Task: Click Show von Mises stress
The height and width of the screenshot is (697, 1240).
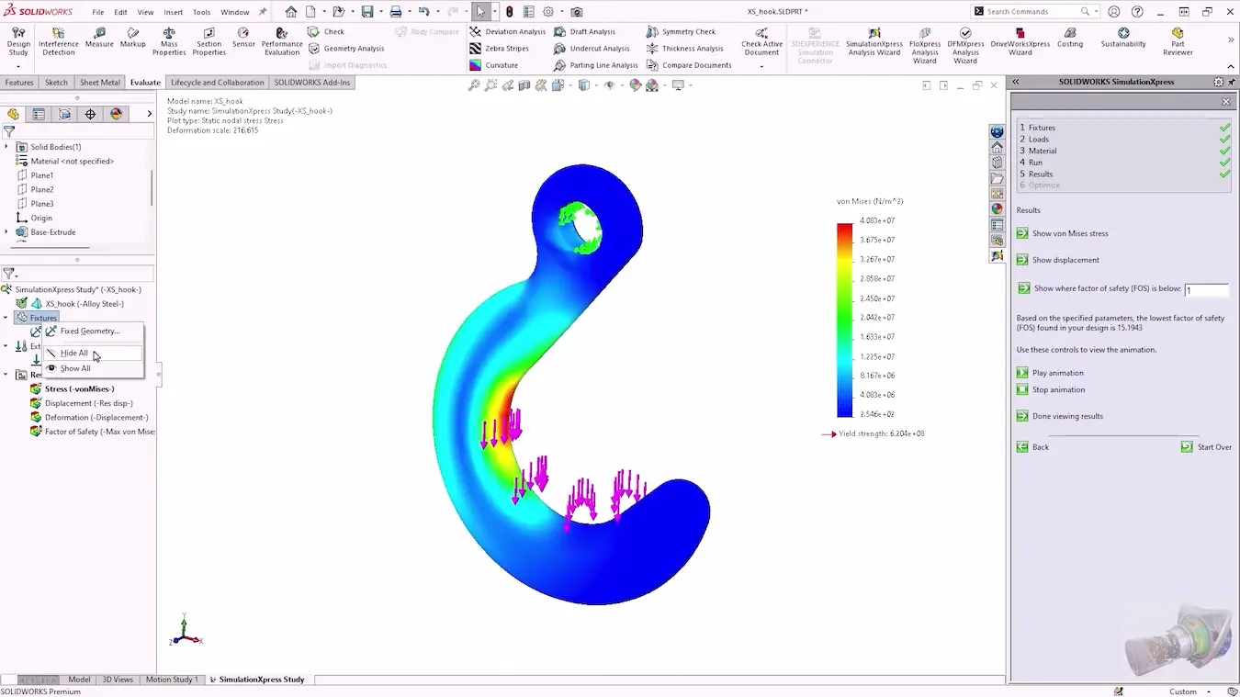Action: coord(1022,233)
